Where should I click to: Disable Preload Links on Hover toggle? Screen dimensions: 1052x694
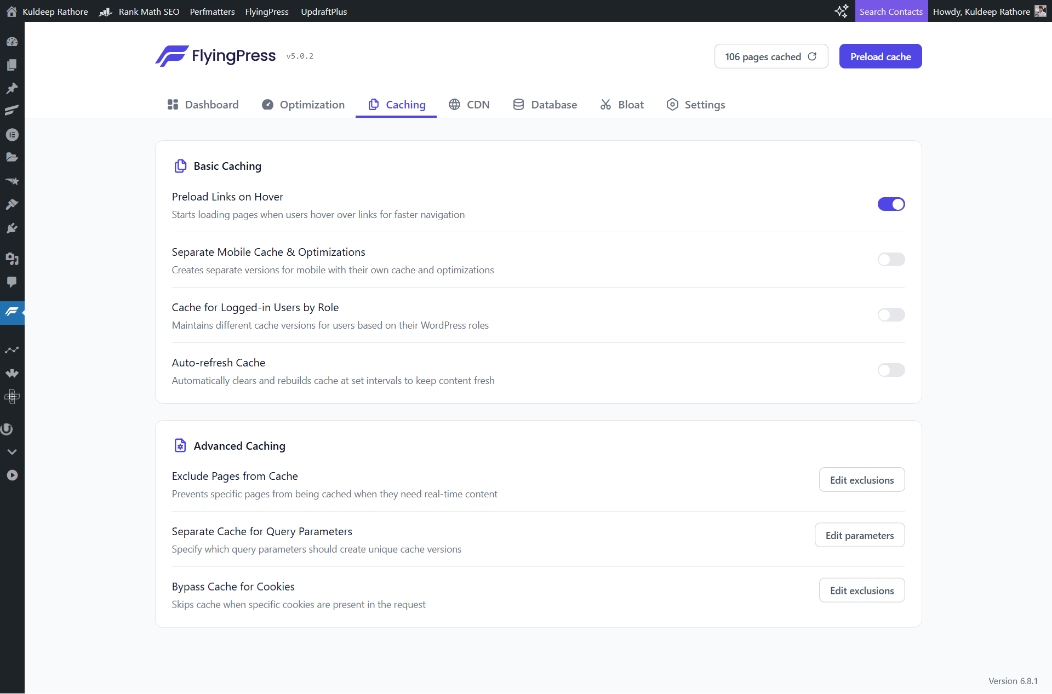point(891,204)
